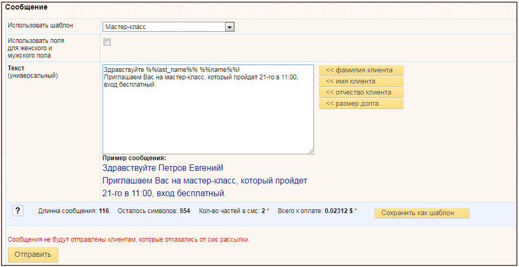Click the Всего к оплате amount 0.02312 $

tap(338, 211)
